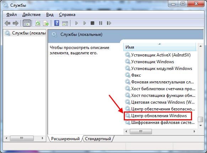The height and width of the screenshot is (153, 207).
Task: Click gear icon beside Хост библиотеки счетчика
Action: tap(128, 88)
